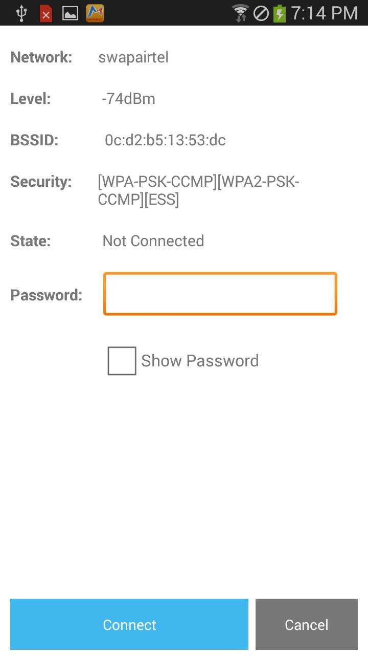This screenshot has height=655, width=368.
Task: Click the Not Connected state text
Action: pos(153,241)
